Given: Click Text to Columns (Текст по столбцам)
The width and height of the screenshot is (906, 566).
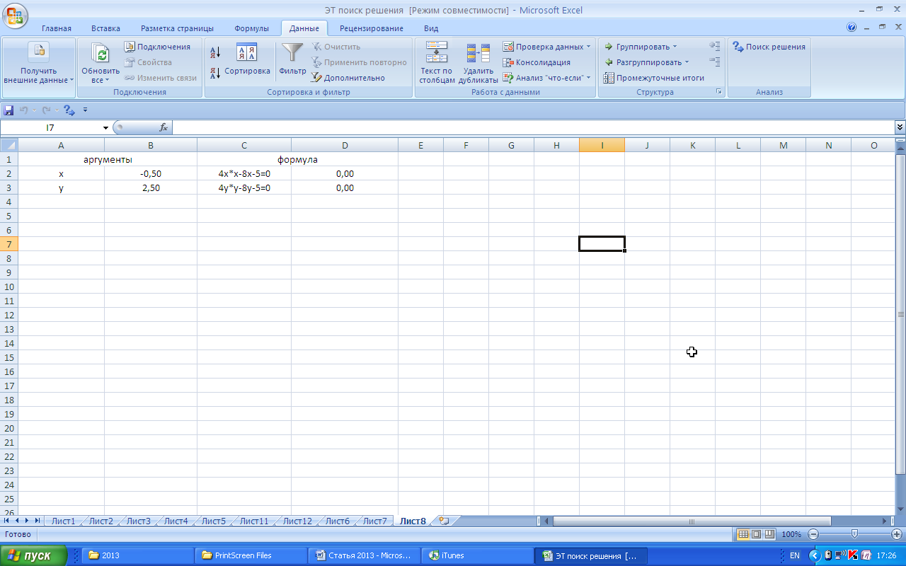Looking at the screenshot, I should pos(436,62).
